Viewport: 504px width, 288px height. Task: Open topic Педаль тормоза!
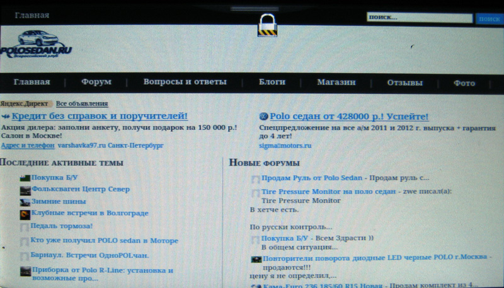[x=61, y=226]
